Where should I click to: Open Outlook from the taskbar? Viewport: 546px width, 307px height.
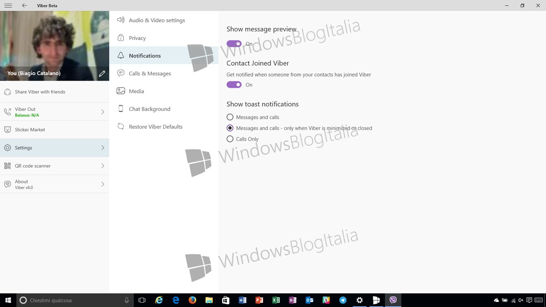click(309, 300)
